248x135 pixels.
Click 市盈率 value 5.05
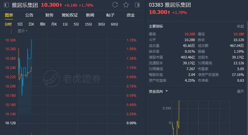[240, 69]
